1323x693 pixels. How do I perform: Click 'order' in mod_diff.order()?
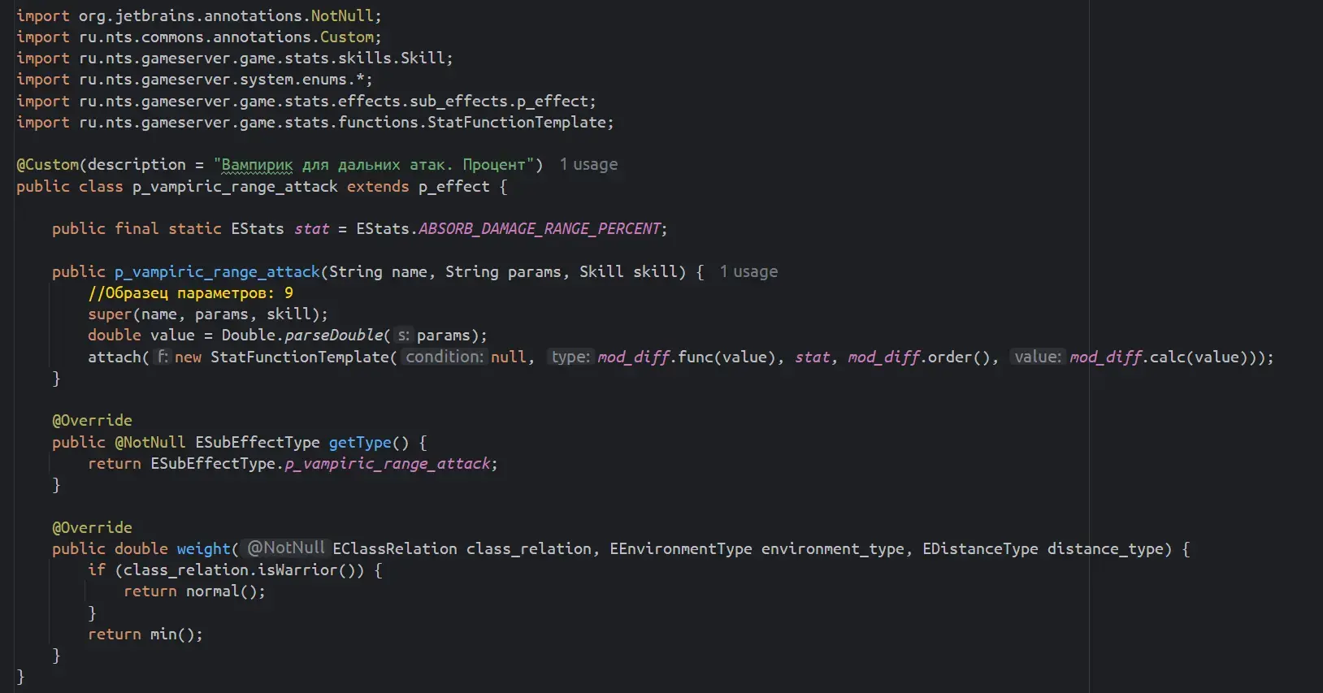click(x=951, y=357)
